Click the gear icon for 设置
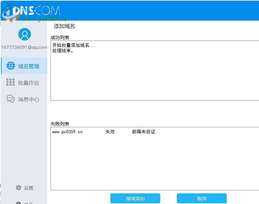The image size is (259, 204). click(19, 188)
